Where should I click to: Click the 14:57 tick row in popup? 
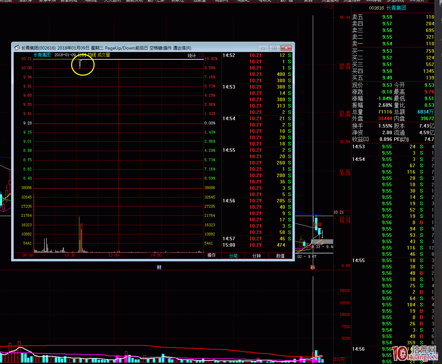tap(257, 239)
